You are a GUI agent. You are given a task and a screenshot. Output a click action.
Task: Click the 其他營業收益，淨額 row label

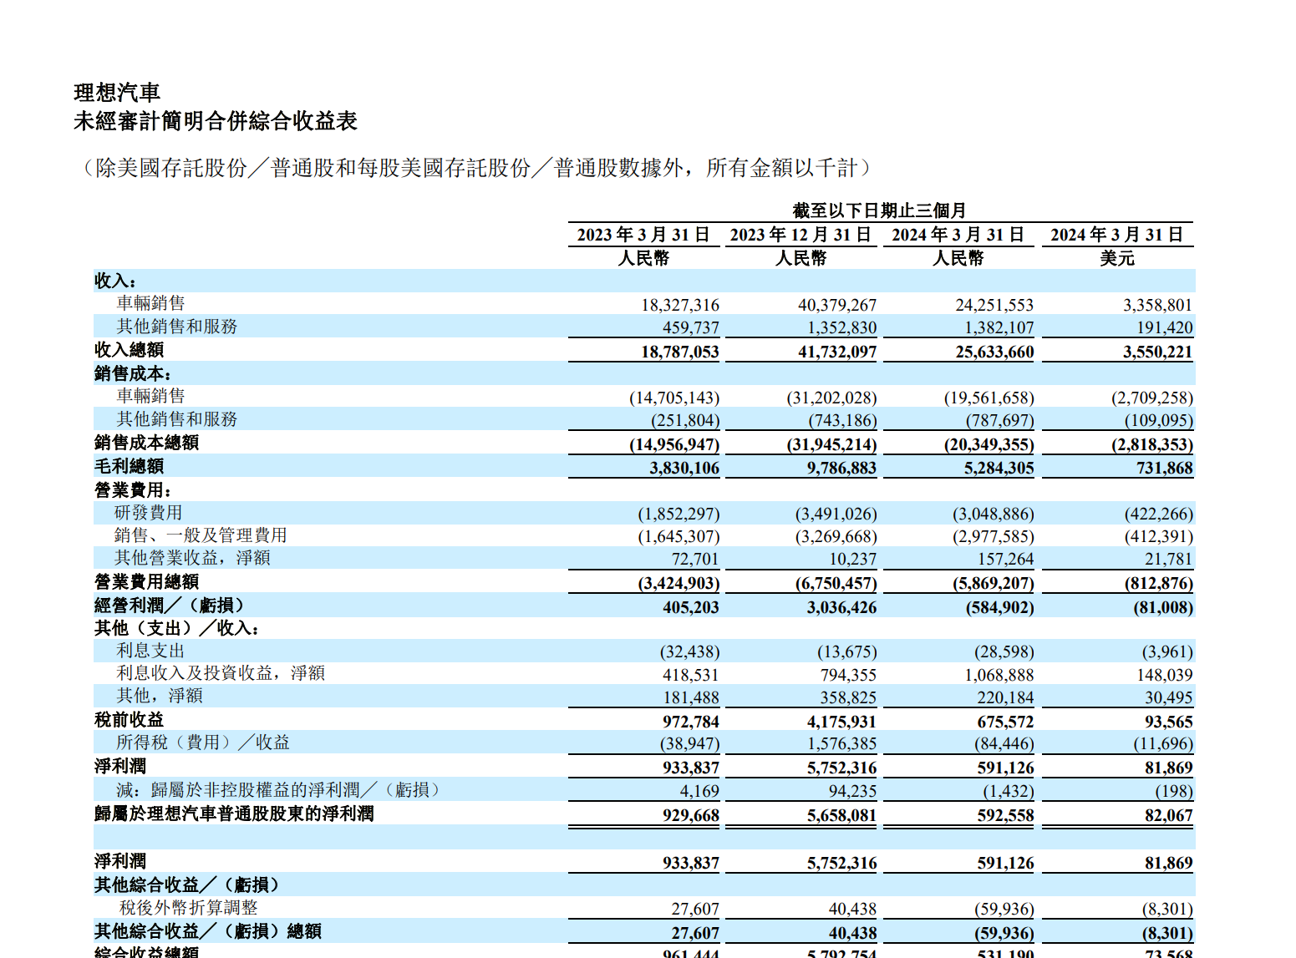(192, 557)
